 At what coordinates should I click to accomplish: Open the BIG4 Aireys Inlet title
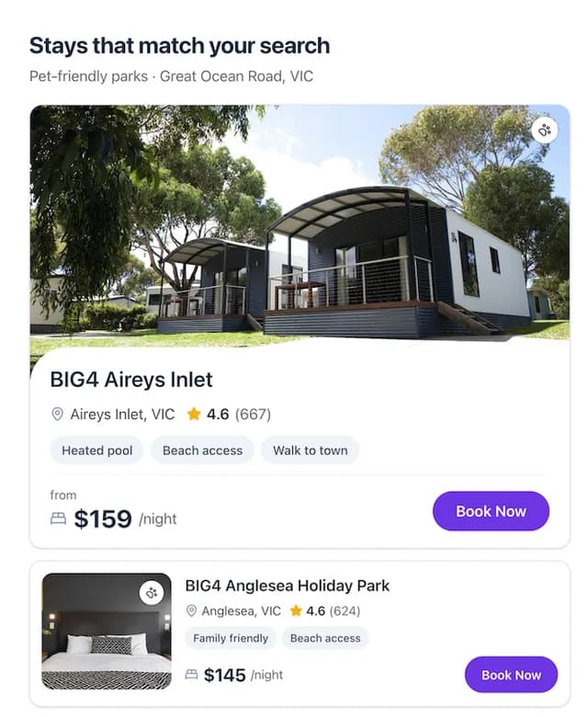(x=131, y=380)
